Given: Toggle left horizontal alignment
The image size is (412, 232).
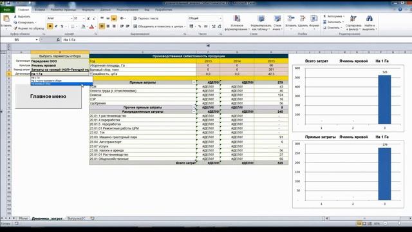Looking at the screenshot, I should pos(102,26).
